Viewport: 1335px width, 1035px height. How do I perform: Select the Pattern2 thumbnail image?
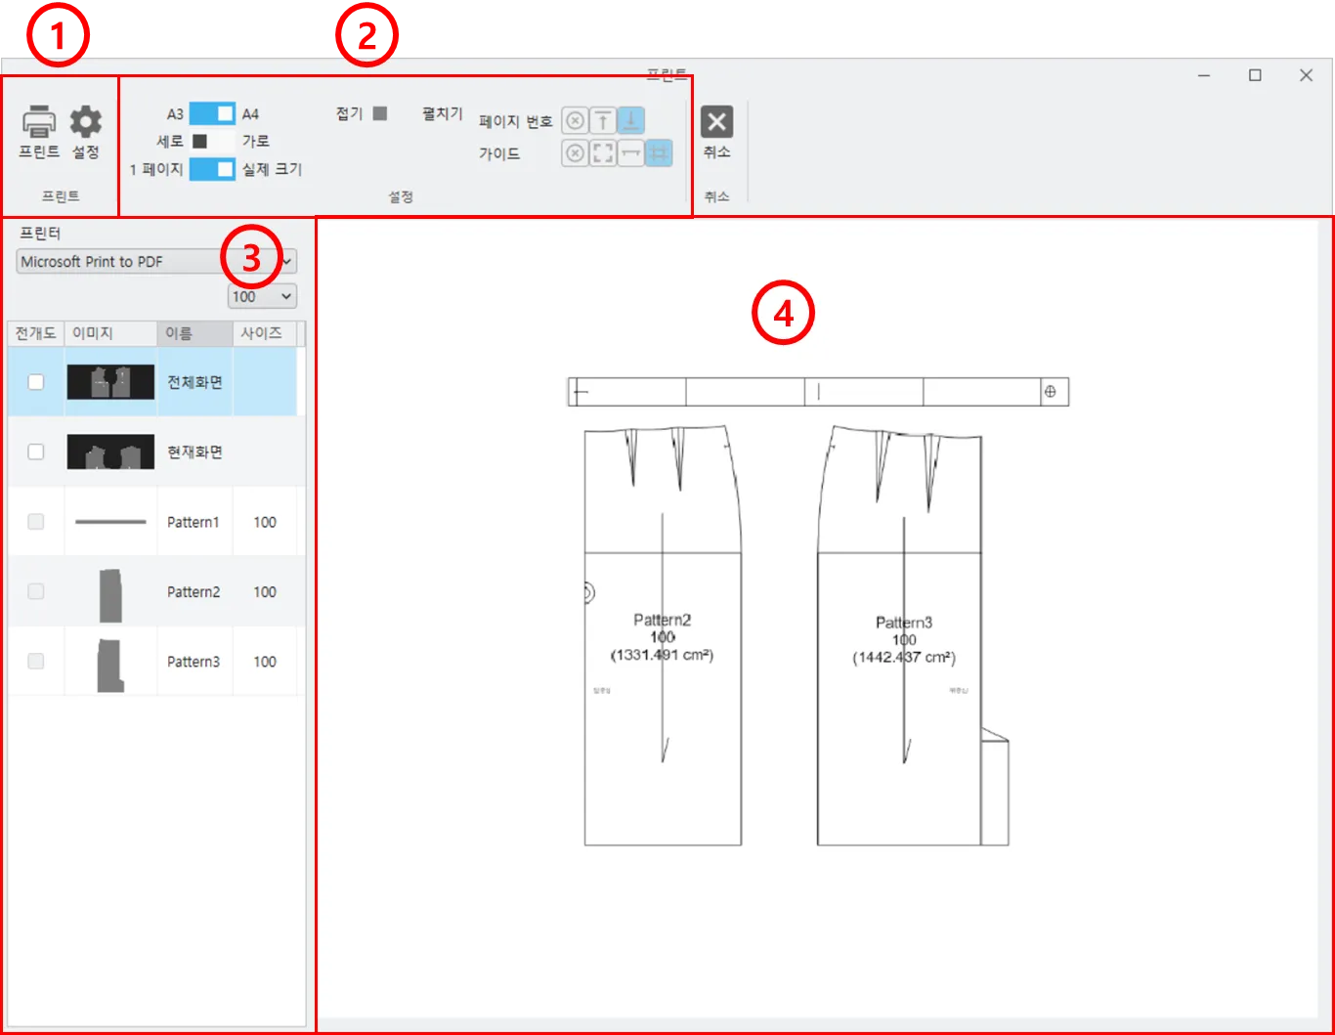click(110, 594)
